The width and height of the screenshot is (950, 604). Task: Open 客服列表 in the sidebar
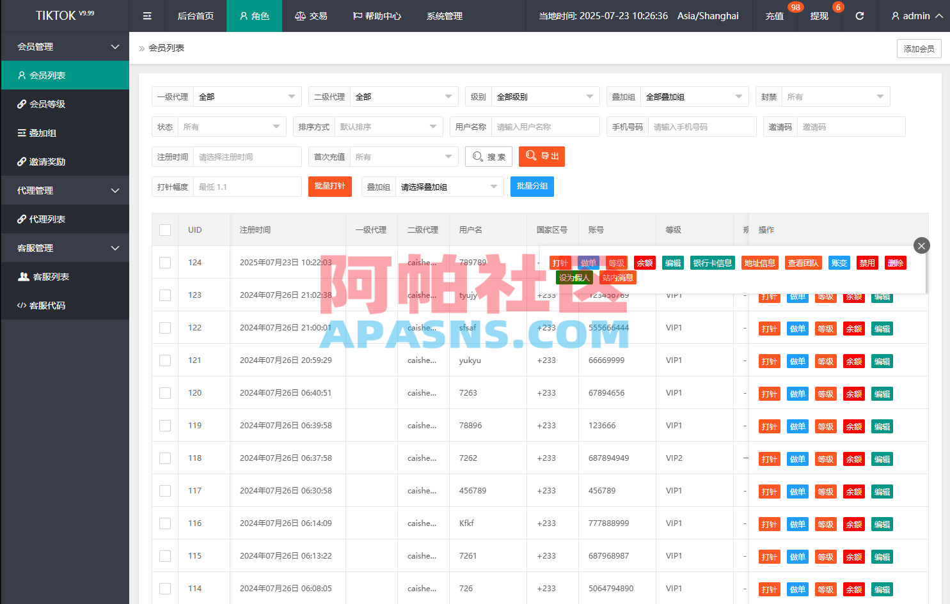[x=65, y=277]
